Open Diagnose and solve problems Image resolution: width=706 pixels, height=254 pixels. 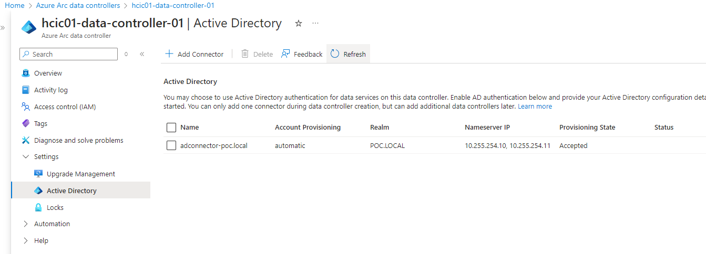(78, 141)
